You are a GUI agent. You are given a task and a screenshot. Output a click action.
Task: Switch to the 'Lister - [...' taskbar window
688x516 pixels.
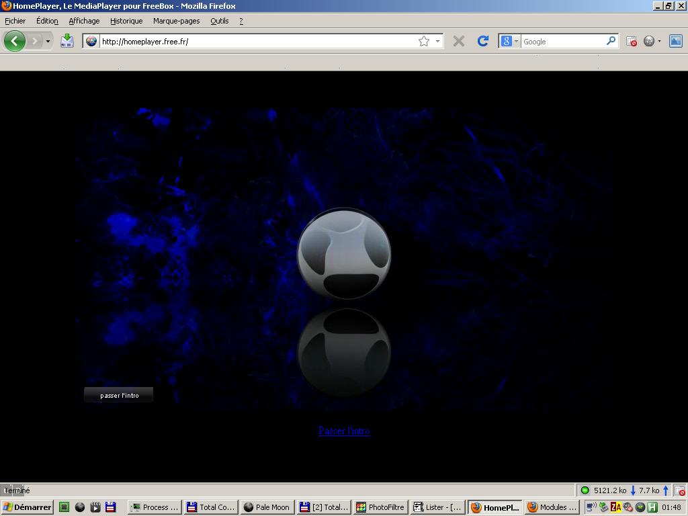[437, 507]
